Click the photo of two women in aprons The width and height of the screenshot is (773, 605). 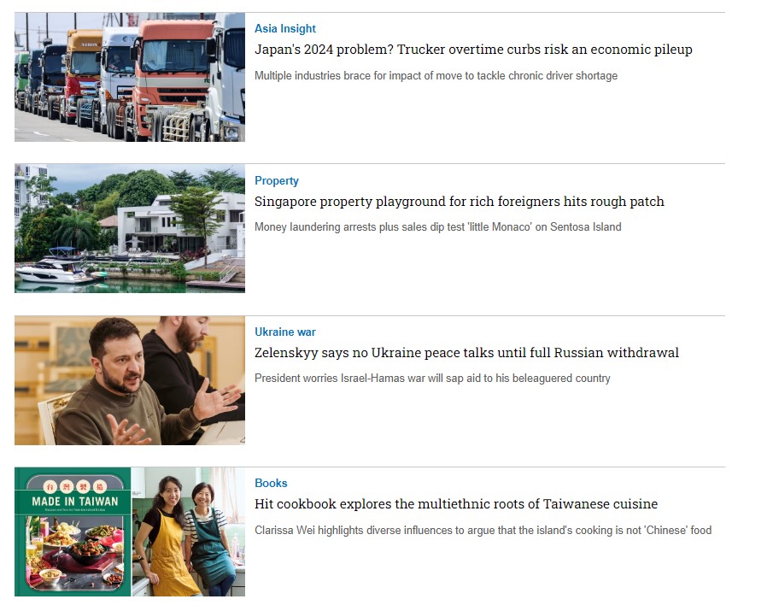[188, 532]
